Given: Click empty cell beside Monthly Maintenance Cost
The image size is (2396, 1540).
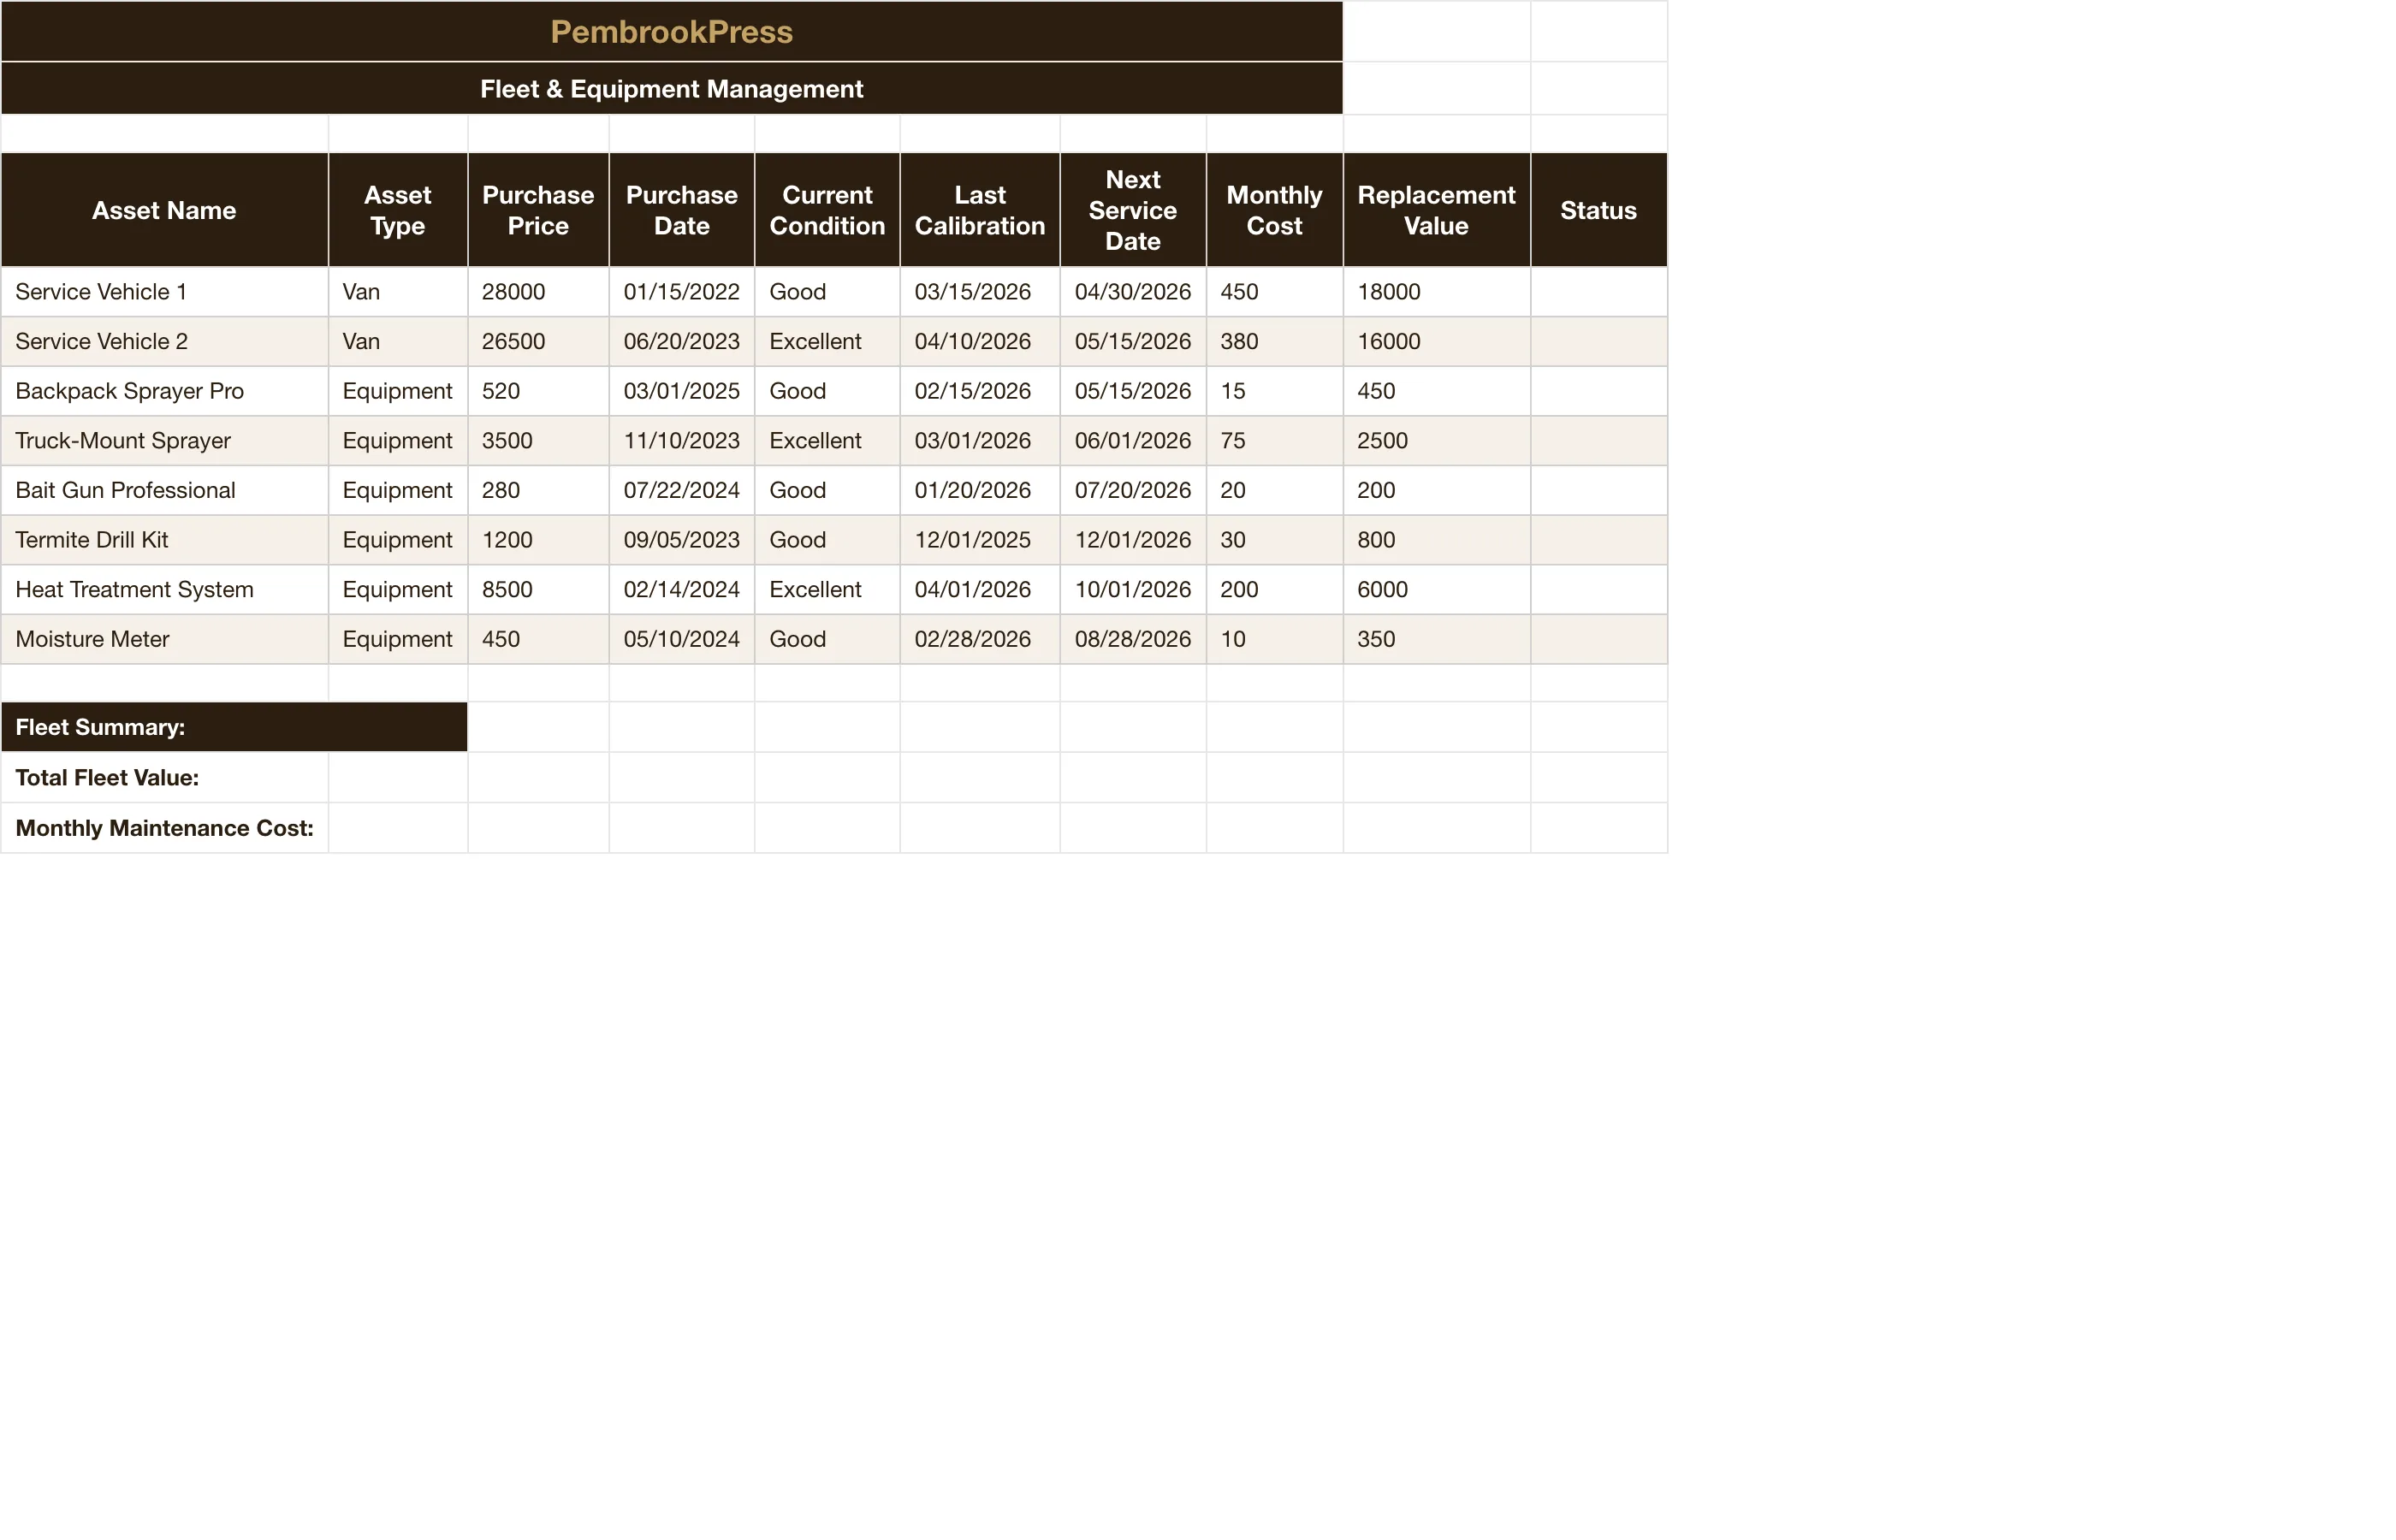Looking at the screenshot, I should pos(398,828).
